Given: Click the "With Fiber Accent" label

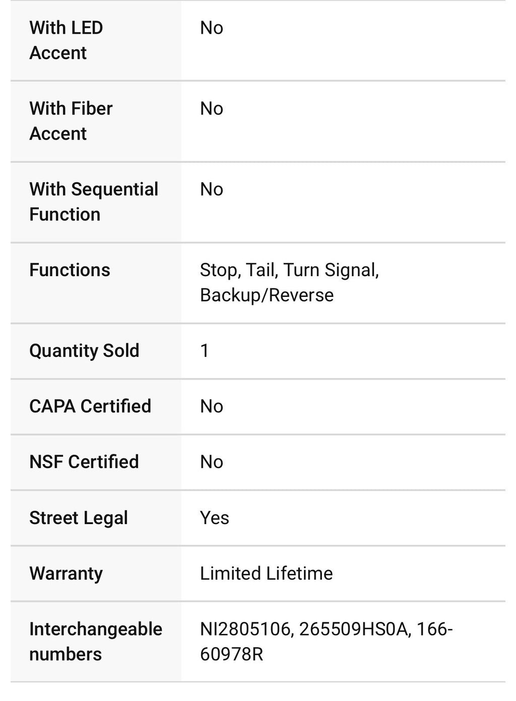Looking at the screenshot, I should [71, 121].
